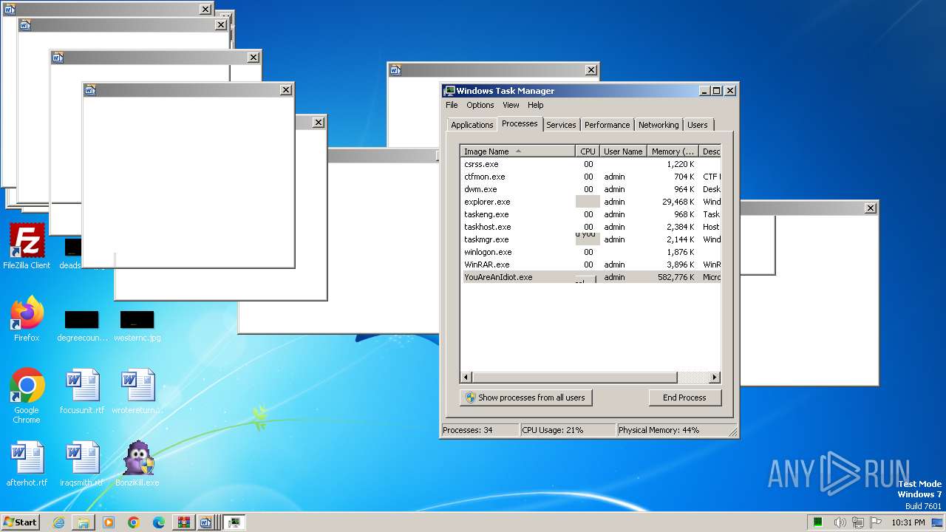
Task: Select the wrotereturn rtf desktop file
Action: 137,392
